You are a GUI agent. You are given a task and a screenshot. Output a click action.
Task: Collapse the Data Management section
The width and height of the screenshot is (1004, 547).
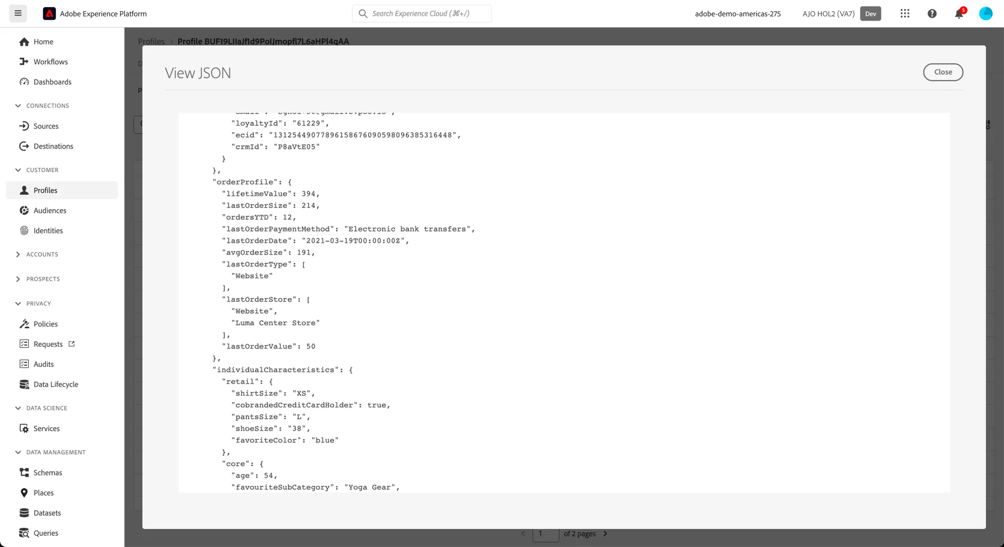(x=18, y=452)
